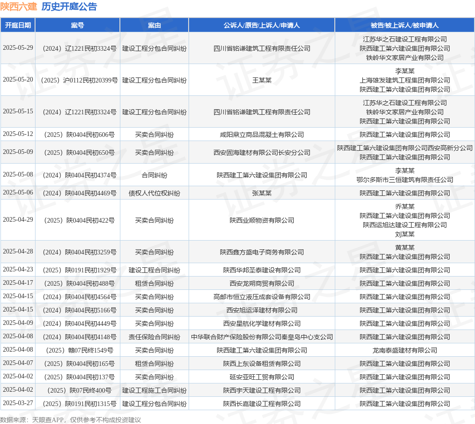The width and height of the screenshot is (475, 424).
Task: Click the date cell 2025-03-27
Action: point(18,403)
